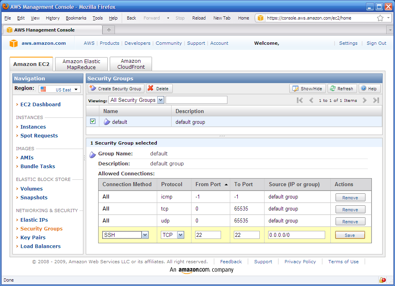Open the Bookmarks menu
395x286 pixels.
tap(76, 18)
